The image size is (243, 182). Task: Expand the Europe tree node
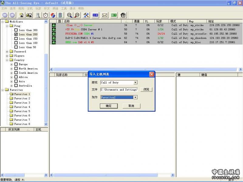[12, 64]
